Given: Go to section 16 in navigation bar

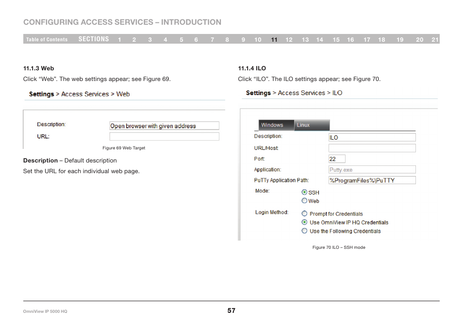Looking at the screenshot, I should click(350, 40).
